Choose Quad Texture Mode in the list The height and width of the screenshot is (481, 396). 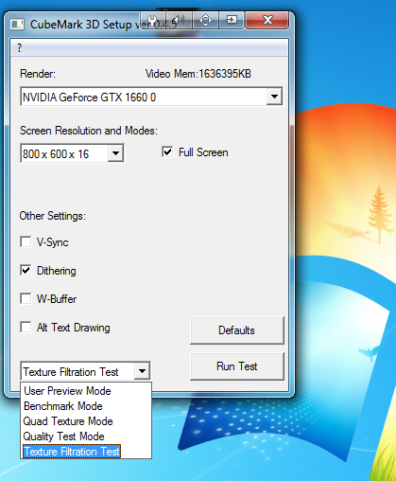coord(68,421)
